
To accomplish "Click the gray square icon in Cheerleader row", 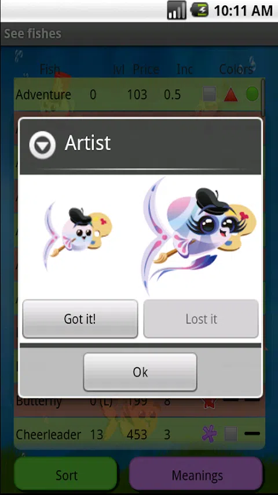I will 231,434.
